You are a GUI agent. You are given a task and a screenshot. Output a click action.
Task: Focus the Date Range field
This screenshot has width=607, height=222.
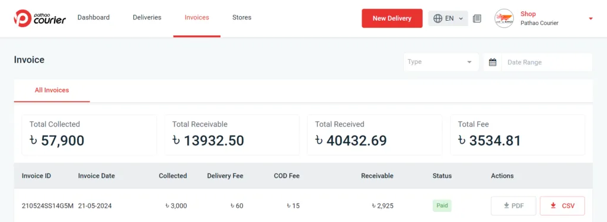(547, 62)
